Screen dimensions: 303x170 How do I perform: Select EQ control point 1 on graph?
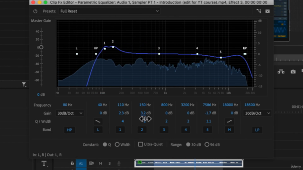coord(105,49)
